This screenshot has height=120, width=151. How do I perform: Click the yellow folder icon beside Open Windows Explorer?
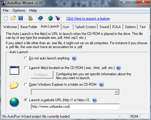tap(14, 85)
